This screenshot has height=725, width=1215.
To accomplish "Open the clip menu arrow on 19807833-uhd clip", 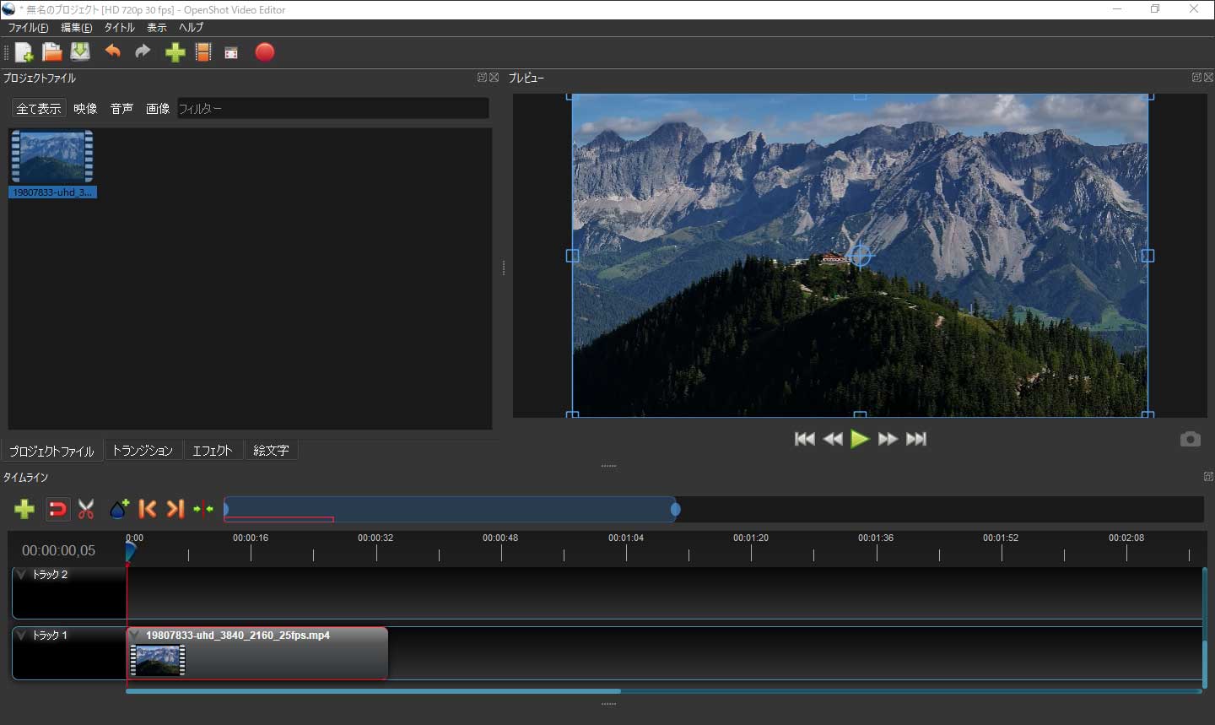I will pyautogui.click(x=136, y=636).
